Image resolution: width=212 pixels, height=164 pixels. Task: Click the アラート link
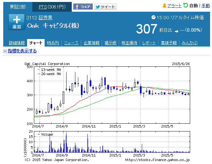(x=174, y=6)
